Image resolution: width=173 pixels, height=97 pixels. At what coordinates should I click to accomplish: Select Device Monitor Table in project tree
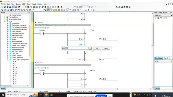click(x=15, y=19)
